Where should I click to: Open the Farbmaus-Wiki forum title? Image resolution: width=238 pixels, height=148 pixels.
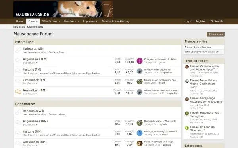(x=33, y=49)
